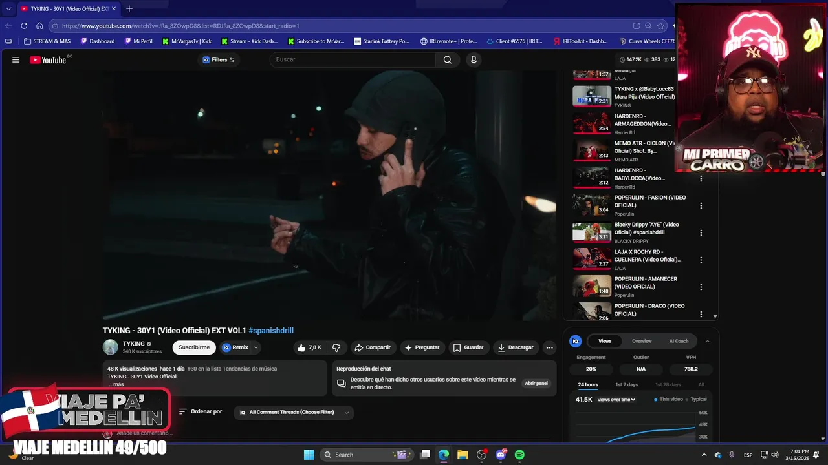Select the 1st 7 days tab
This screenshot has height=465, width=828.
coord(626,384)
